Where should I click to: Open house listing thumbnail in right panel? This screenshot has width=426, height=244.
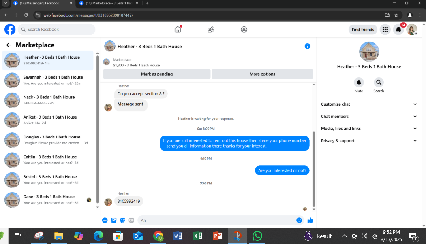click(x=369, y=51)
